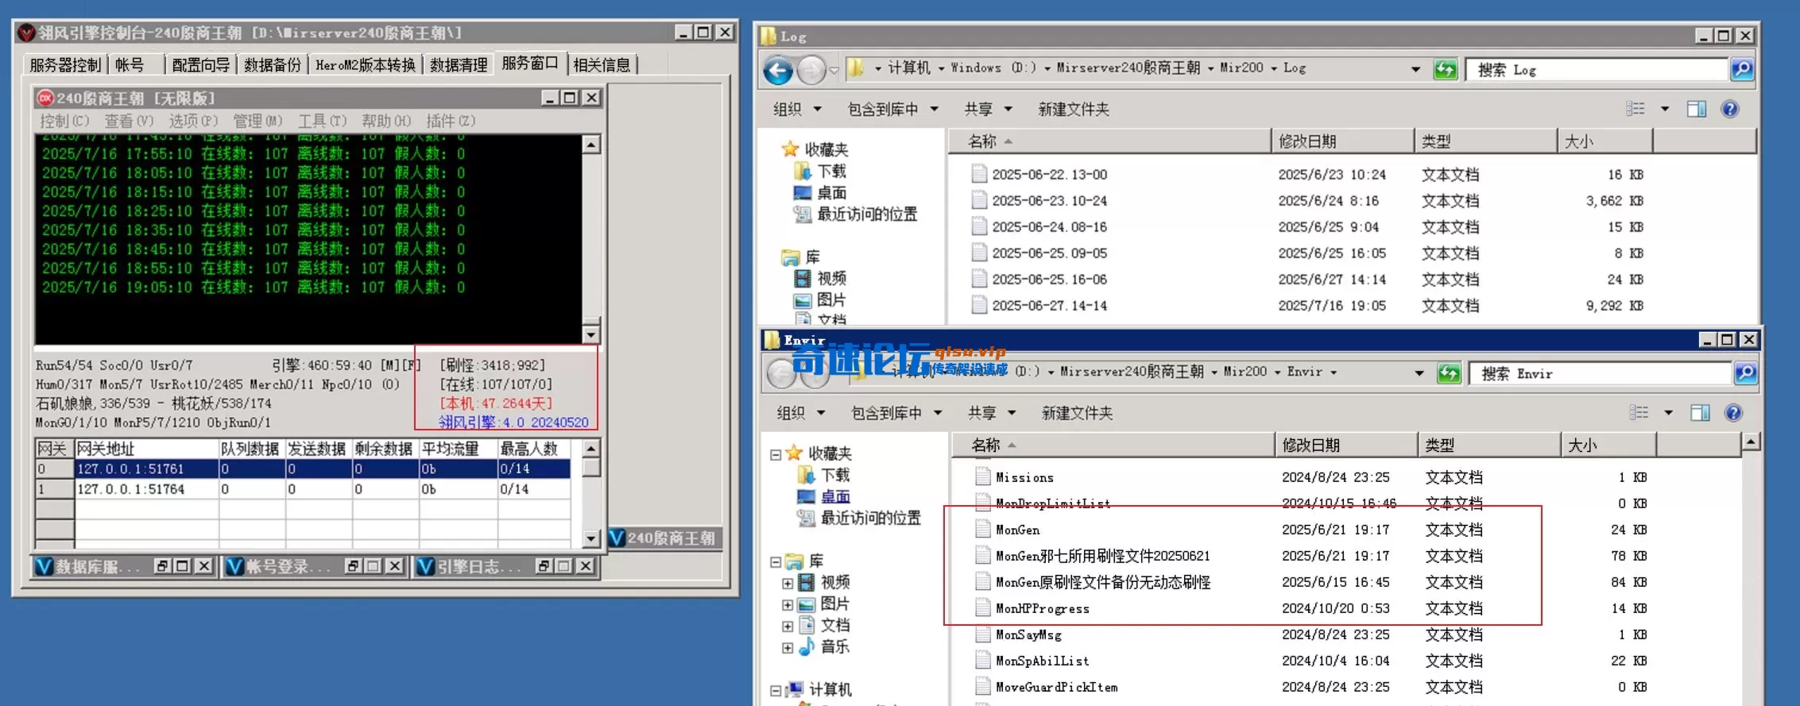The image size is (1800, 706).
Task: Open 音乐 library in Envir window sidebar
Action: coord(834,646)
